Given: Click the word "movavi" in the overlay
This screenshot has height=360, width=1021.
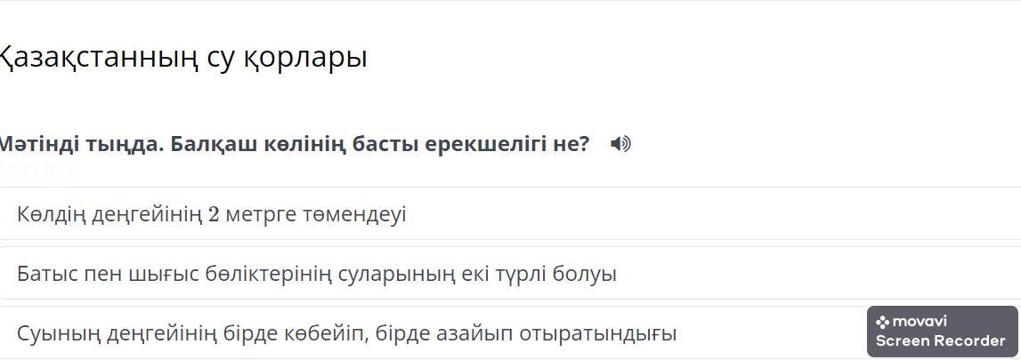Looking at the screenshot, I should [920, 322].
